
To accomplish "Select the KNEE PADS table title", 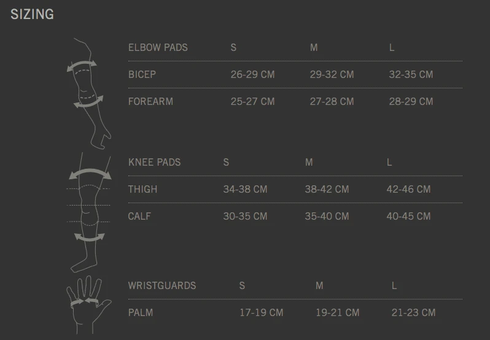I will coord(154,162).
